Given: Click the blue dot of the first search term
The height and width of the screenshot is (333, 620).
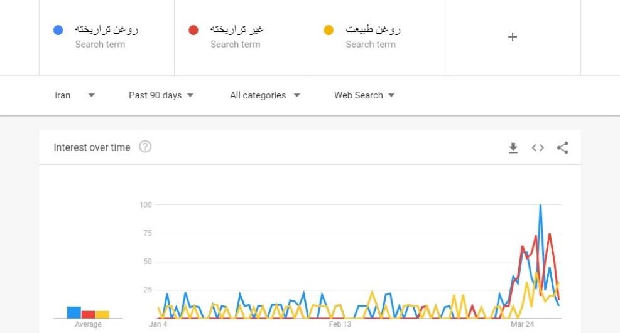Looking at the screenshot, I should coord(58,30).
